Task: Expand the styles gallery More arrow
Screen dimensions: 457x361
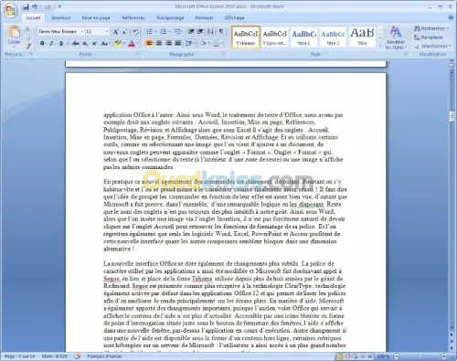Action: (380, 45)
